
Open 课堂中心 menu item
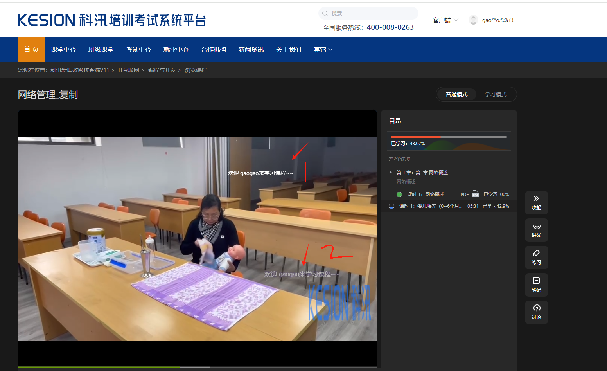click(x=63, y=49)
